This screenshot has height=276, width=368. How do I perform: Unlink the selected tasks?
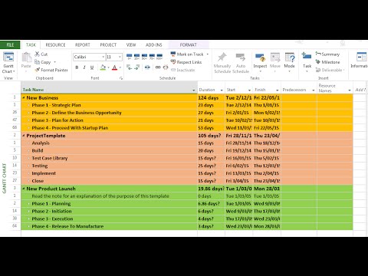point(166,67)
